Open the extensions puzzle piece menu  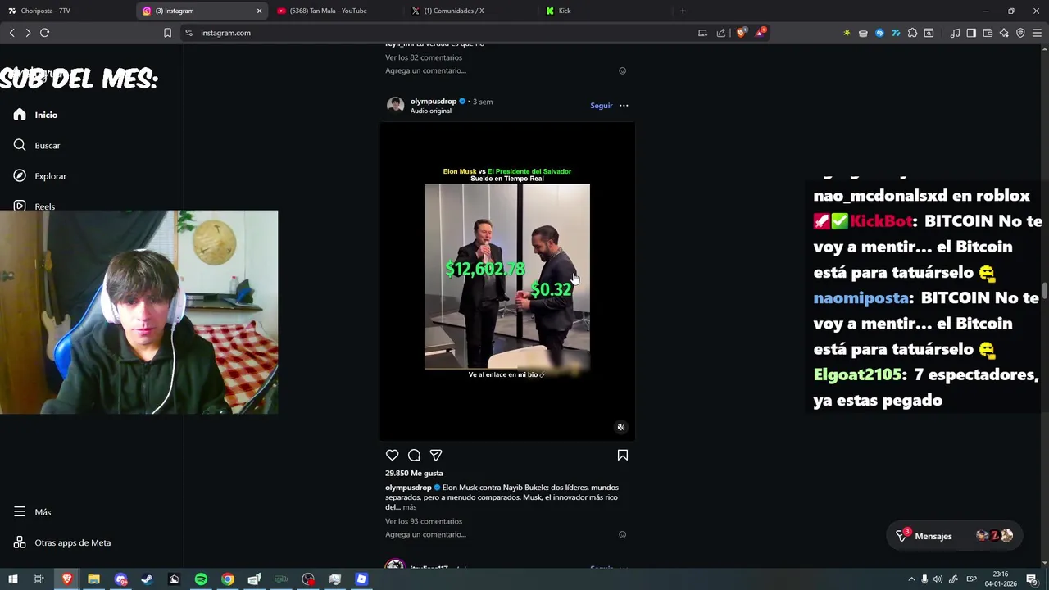912,33
